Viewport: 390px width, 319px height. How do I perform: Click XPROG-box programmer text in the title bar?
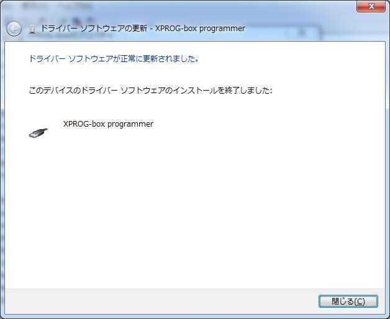coord(200,29)
